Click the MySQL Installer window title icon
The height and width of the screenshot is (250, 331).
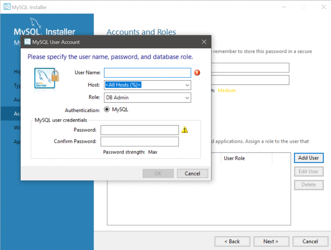[7, 7]
